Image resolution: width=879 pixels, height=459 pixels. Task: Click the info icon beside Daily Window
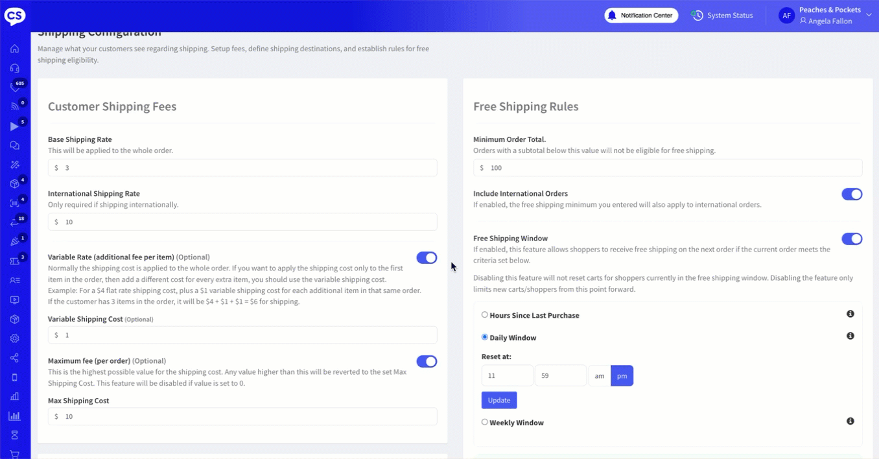tap(850, 336)
